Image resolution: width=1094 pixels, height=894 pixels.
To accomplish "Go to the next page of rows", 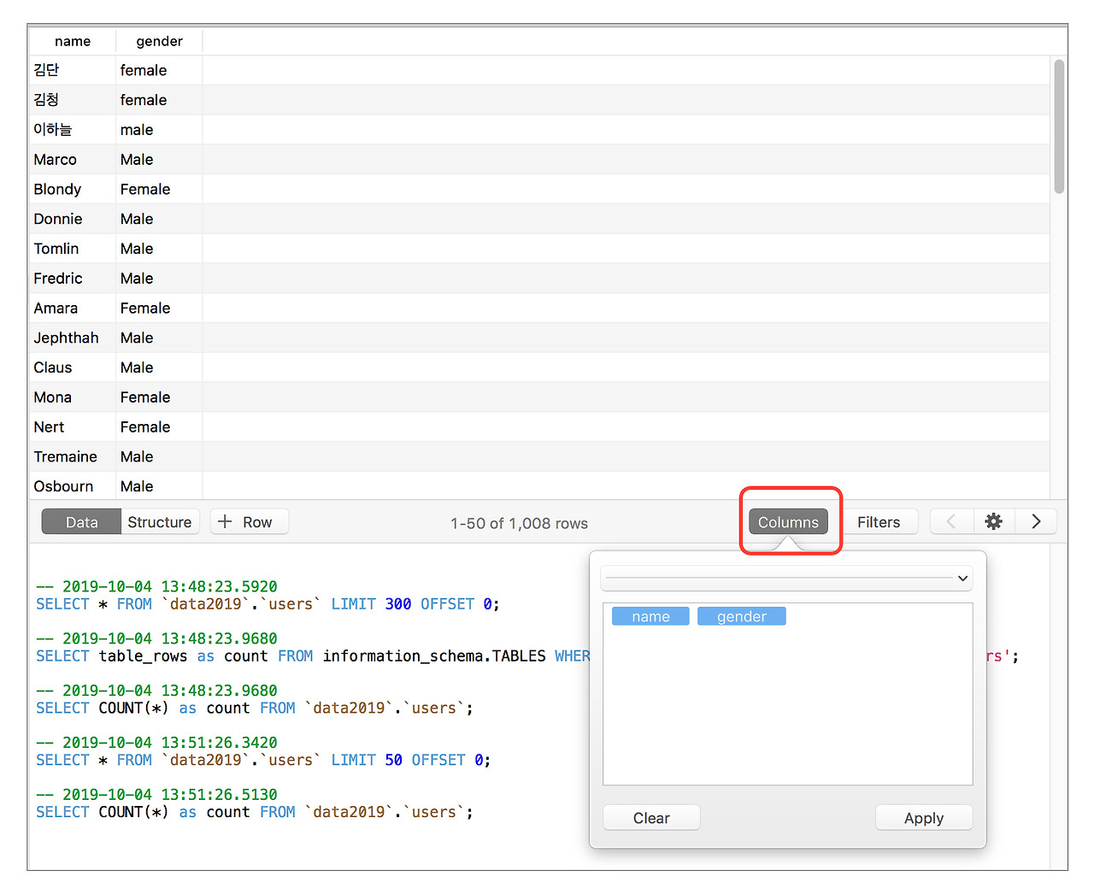I will 1036,521.
